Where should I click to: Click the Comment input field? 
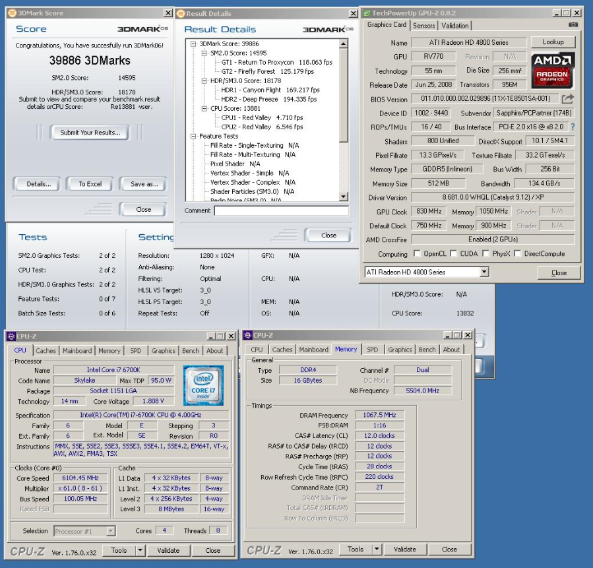coord(281,210)
